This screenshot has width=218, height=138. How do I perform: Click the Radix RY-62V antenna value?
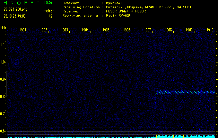point(119,16)
